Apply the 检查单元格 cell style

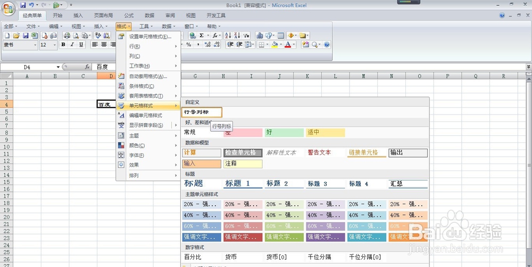point(243,153)
